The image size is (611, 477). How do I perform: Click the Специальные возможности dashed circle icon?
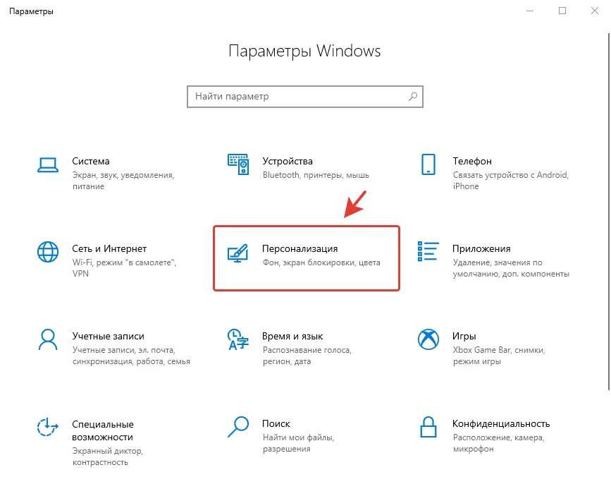(x=47, y=427)
